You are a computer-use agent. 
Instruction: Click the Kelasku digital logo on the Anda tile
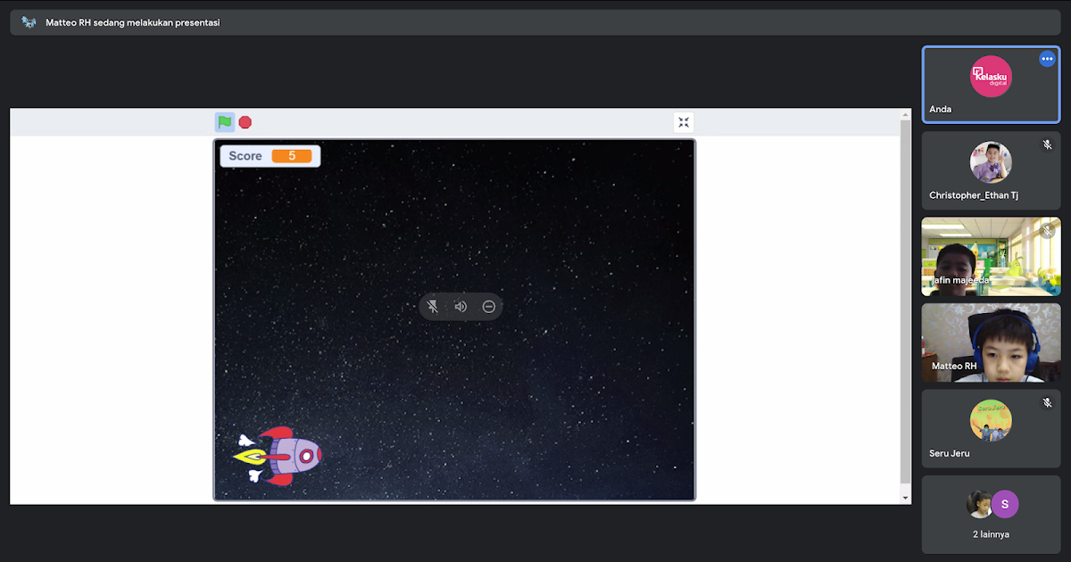coord(991,77)
